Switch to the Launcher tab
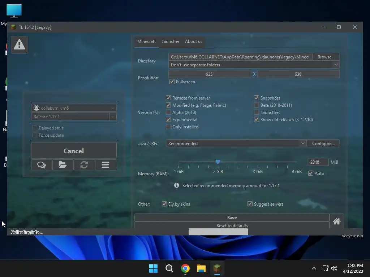The height and width of the screenshot is (277, 370). [171, 41]
